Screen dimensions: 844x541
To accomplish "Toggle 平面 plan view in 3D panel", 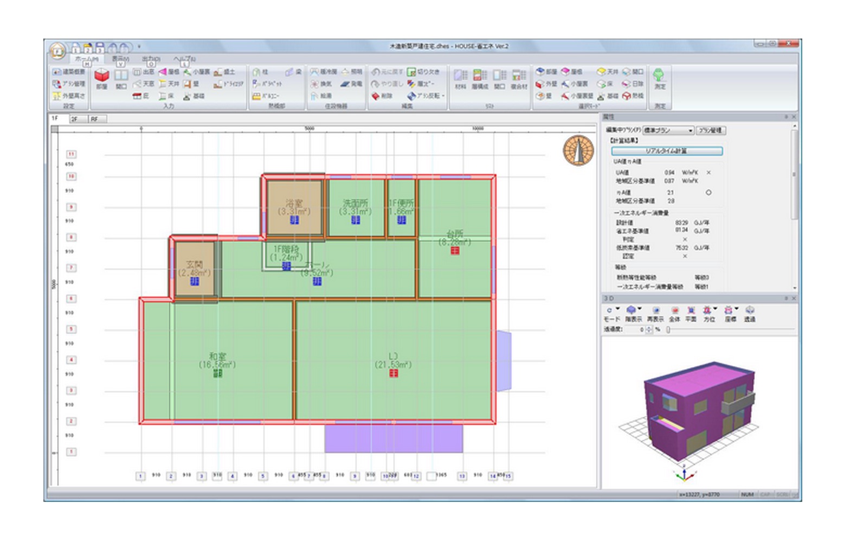I will [x=691, y=313].
